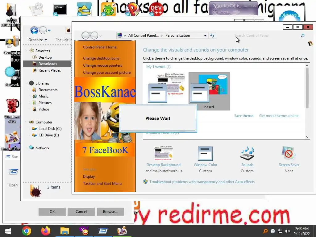Click the orange search tray icon

click(x=265, y=231)
